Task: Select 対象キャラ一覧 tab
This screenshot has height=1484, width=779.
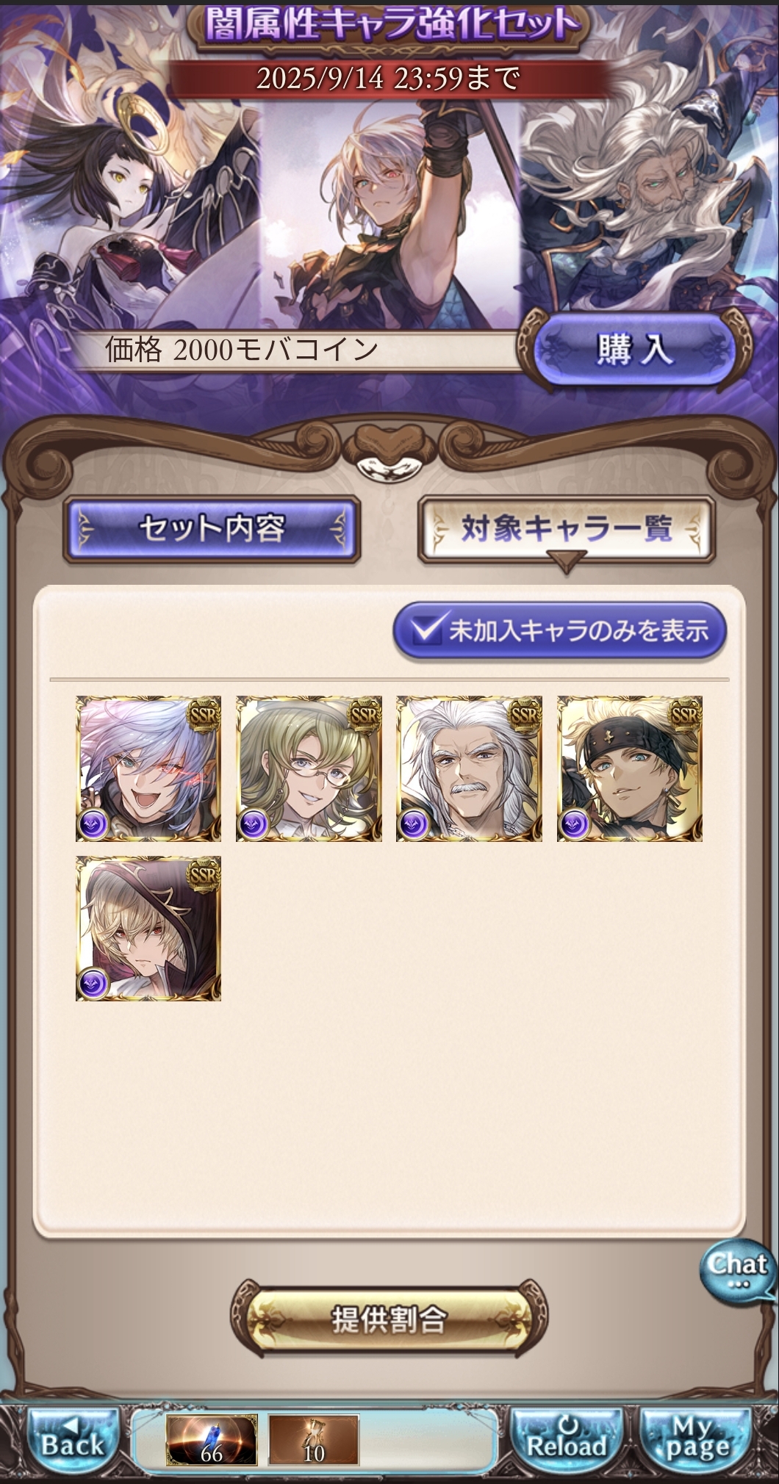Action: [566, 529]
